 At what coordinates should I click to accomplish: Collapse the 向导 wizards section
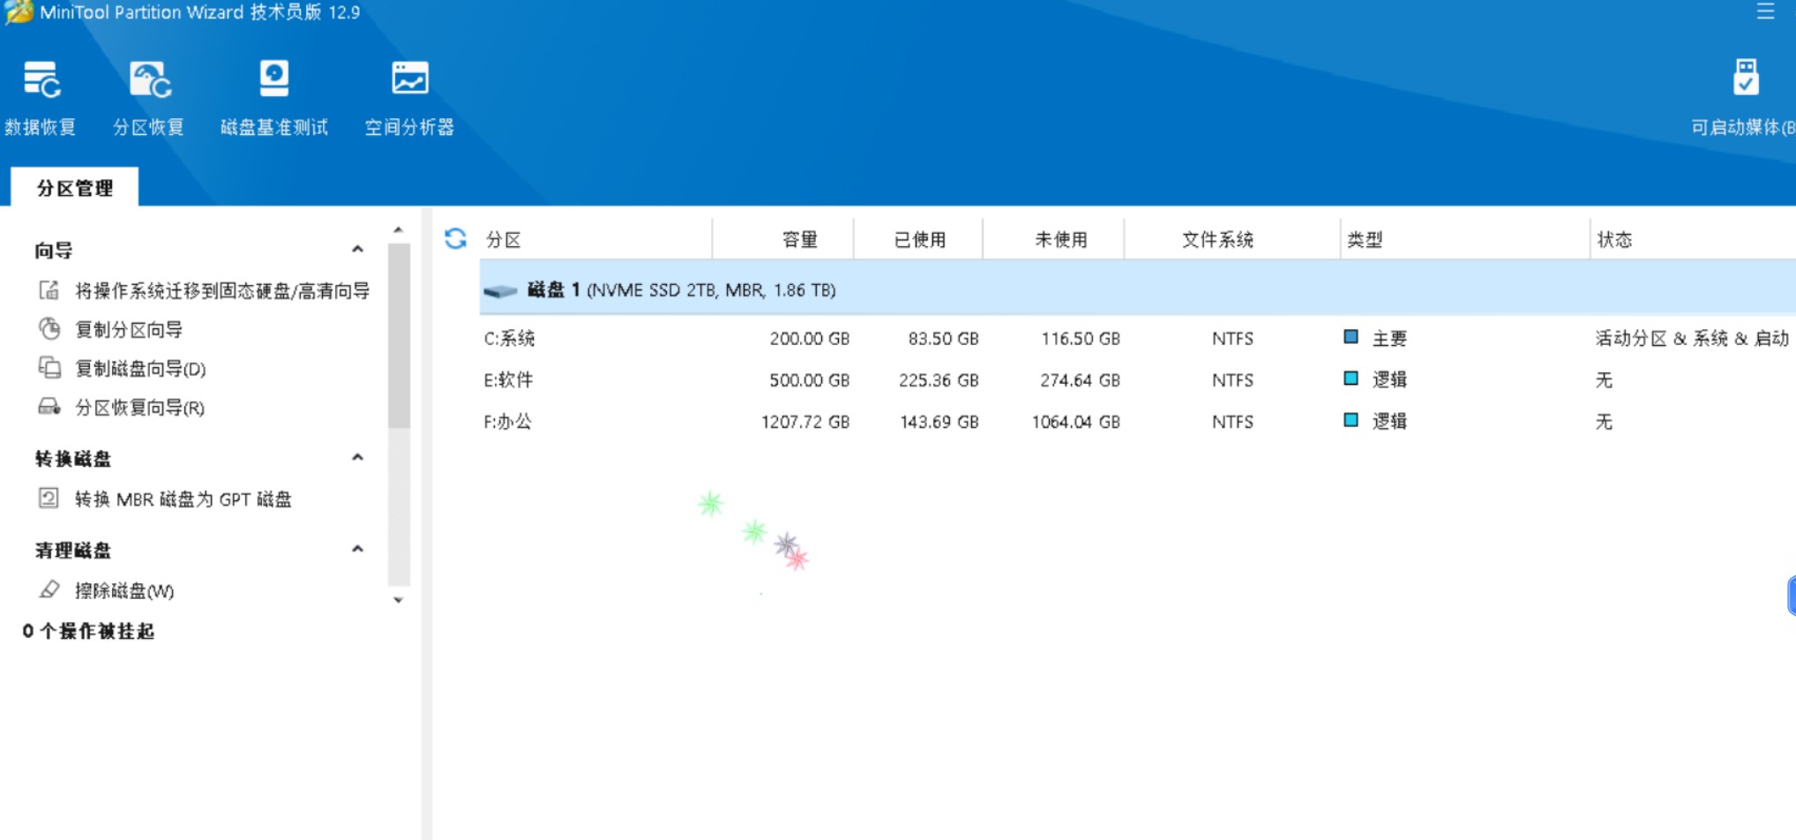pos(357,250)
